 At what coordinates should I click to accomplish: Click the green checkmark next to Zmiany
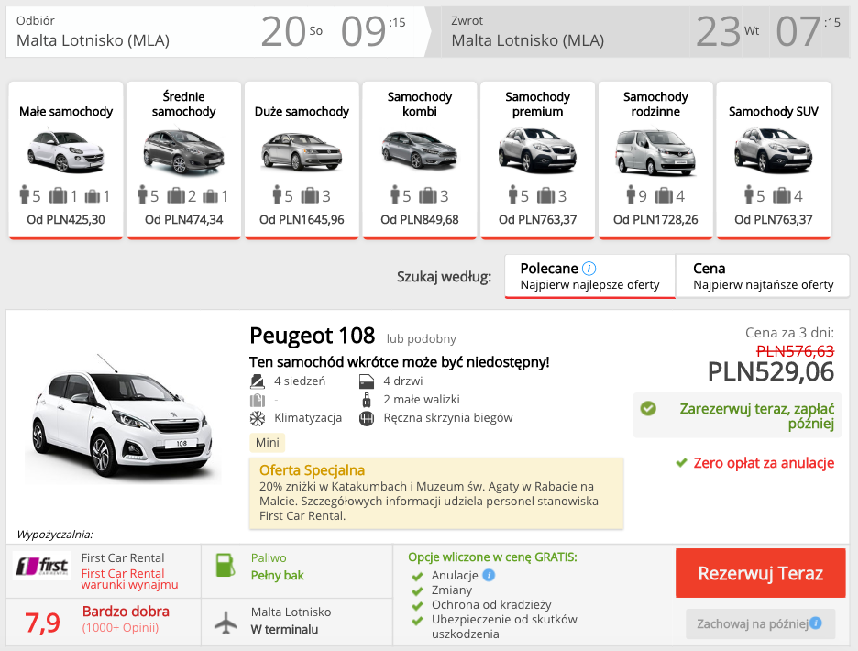tap(417, 590)
